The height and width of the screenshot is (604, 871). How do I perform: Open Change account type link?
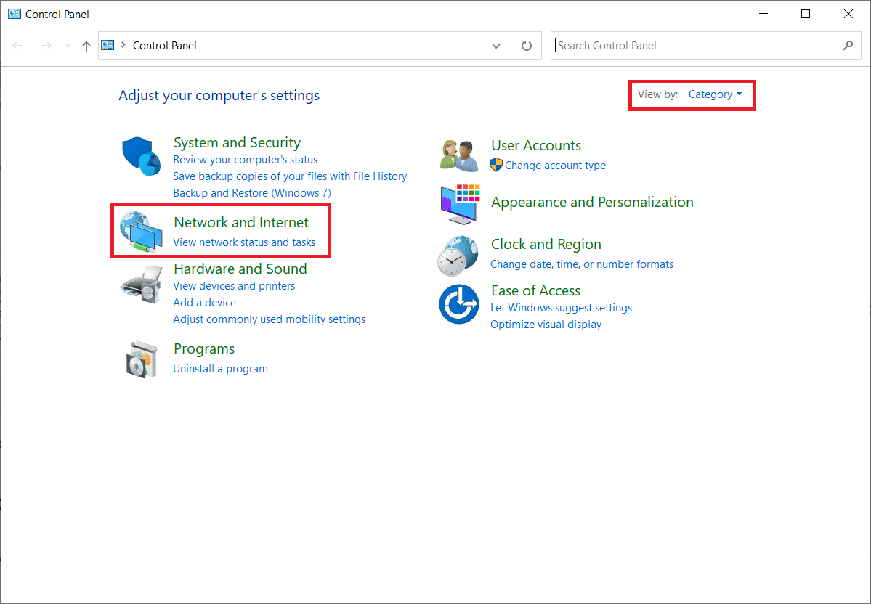point(555,166)
